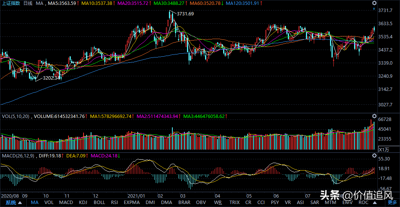Click the up-arrow icon after ROC
This screenshot has height=207, width=400.
(x=374, y=203)
